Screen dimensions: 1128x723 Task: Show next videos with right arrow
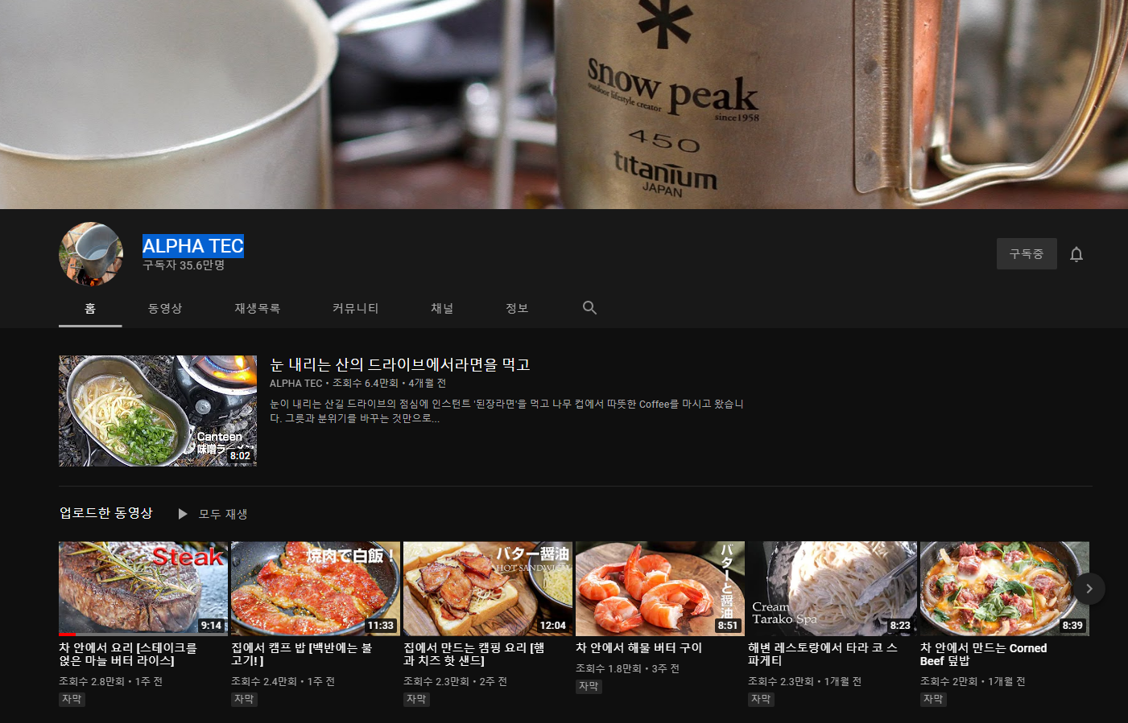(1089, 589)
